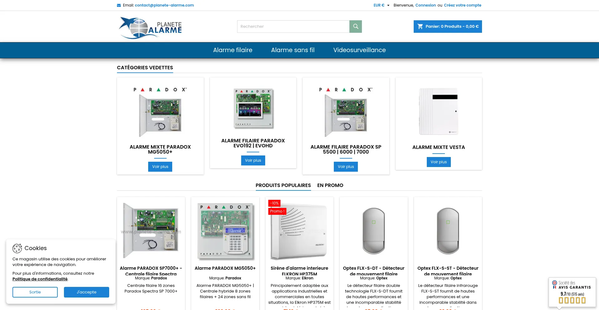Select the PRODUITS POPULAIRES tab
This screenshot has width=599, height=310.
283,185
